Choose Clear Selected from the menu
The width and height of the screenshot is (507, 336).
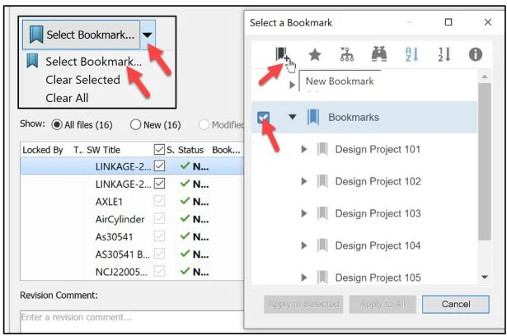(82, 80)
